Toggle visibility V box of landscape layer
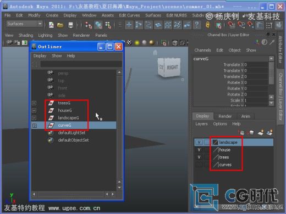 (199, 142)
